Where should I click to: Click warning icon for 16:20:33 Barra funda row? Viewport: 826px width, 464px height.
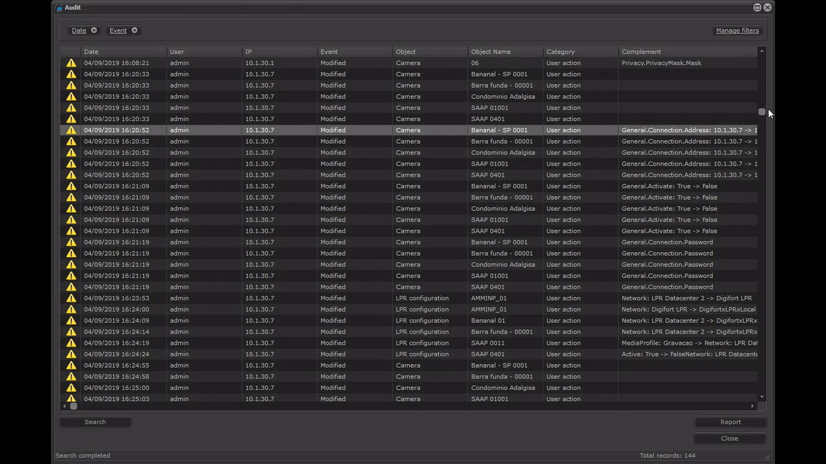(71, 85)
